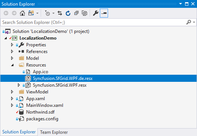Switch to Team Explorer tab
Screen dimensions: 197x136
click(x=54, y=132)
